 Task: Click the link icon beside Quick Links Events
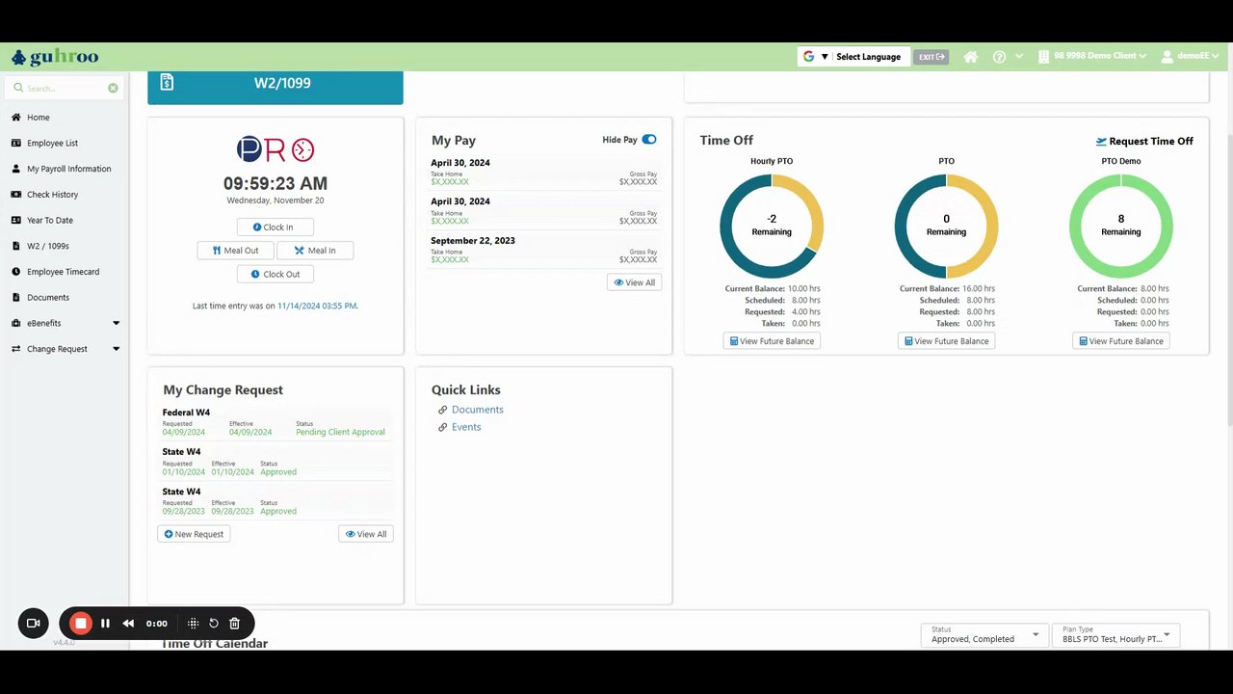[443, 427]
